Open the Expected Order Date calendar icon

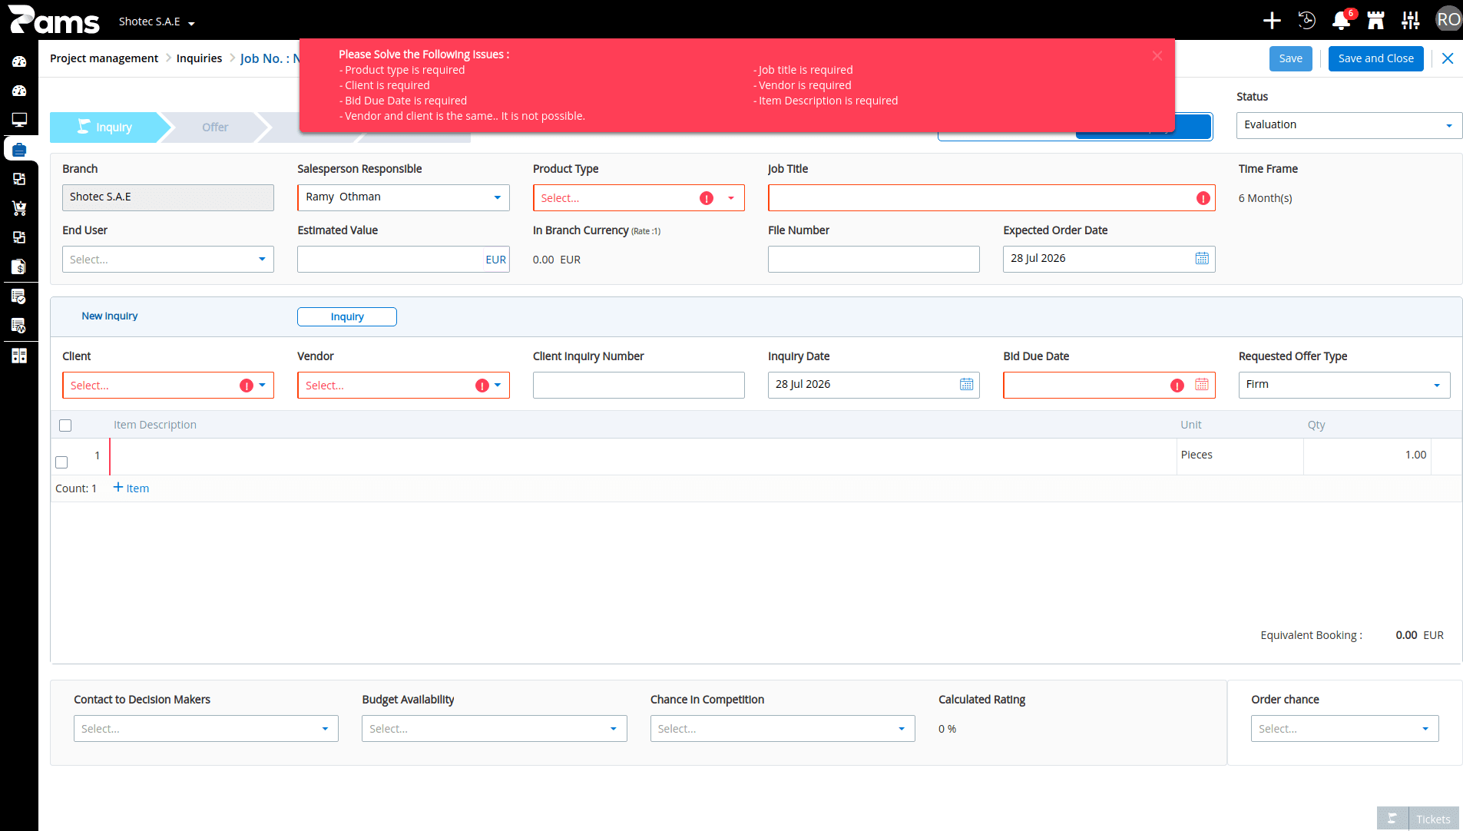pyautogui.click(x=1202, y=259)
